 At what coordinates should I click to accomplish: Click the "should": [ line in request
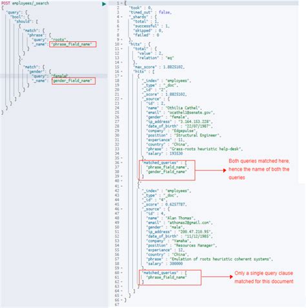tap(26, 21)
